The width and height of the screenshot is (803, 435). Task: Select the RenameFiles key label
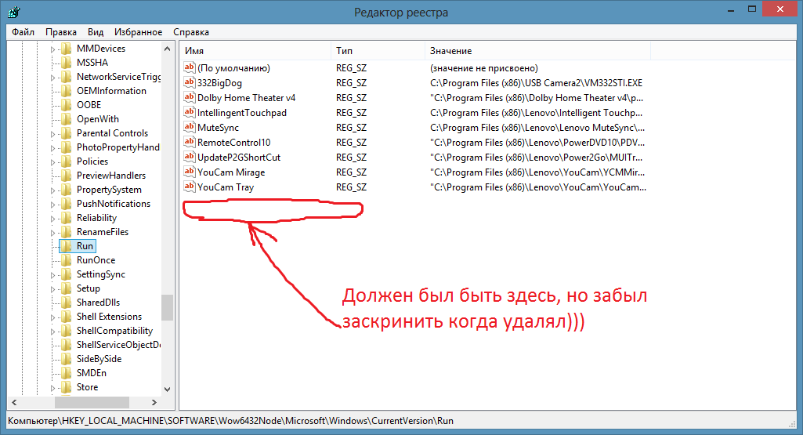(103, 232)
